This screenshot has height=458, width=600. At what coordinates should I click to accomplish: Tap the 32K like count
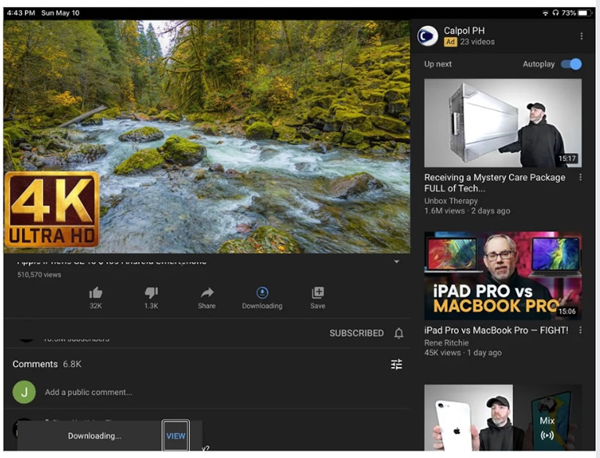[96, 306]
